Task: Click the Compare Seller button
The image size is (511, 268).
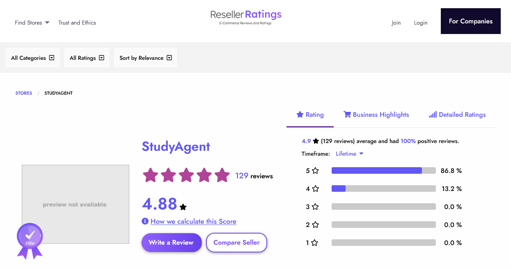Action: pos(236,242)
